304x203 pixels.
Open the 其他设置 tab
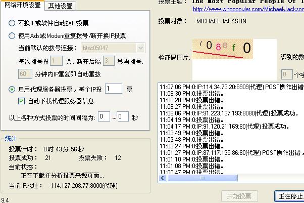(x=60, y=6)
